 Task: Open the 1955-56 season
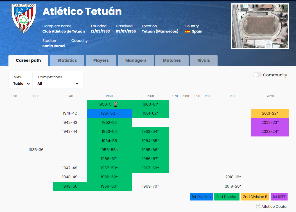109,150
